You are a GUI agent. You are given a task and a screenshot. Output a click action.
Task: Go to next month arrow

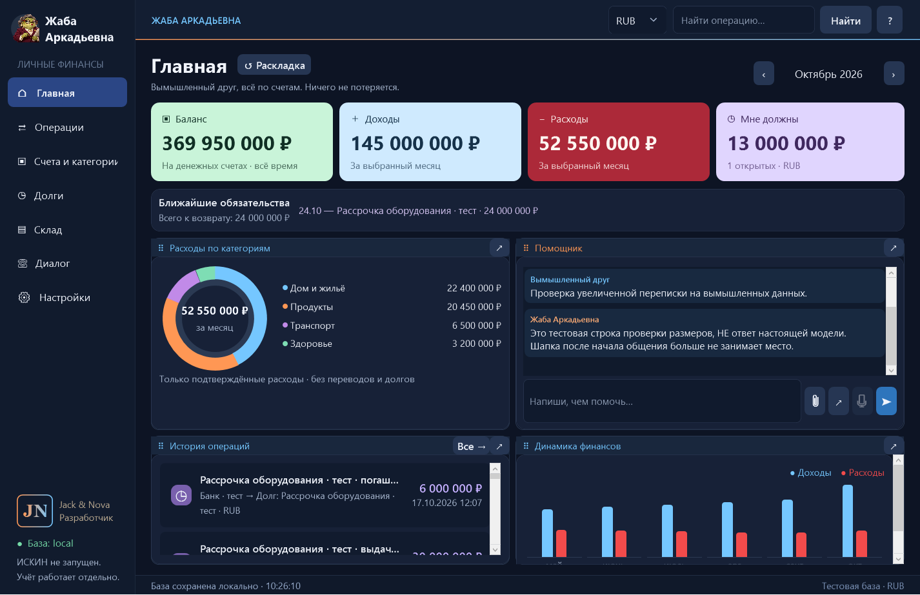pyautogui.click(x=894, y=74)
